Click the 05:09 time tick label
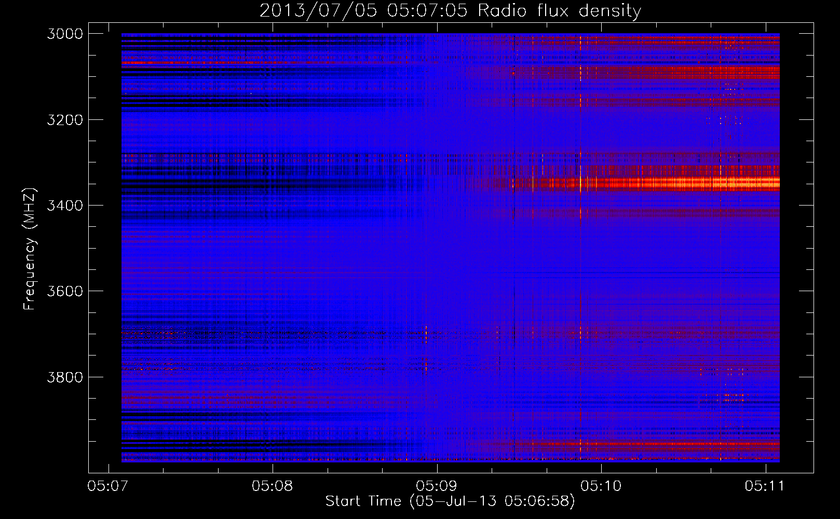Viewport: 840px width, 519px height. (x=437, y=486)
